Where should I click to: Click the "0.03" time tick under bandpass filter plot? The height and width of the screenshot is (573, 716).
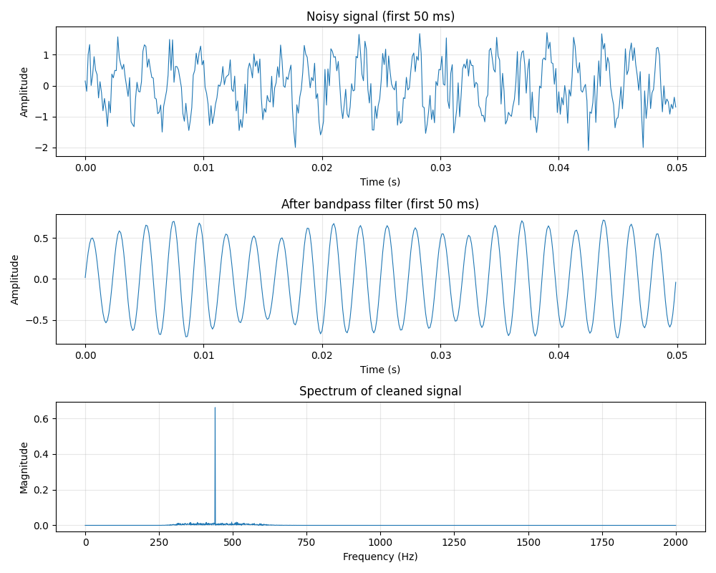440,355
